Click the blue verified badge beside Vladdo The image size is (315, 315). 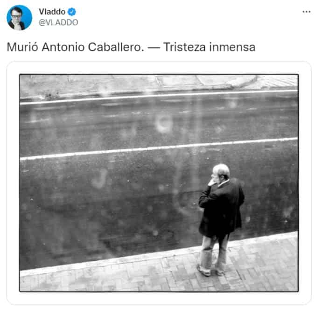tap(72, 12)
